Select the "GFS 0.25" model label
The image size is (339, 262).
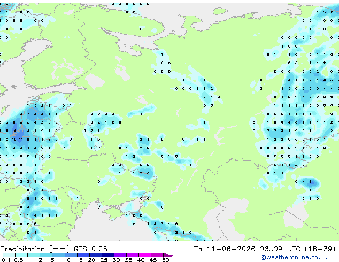click(x=90, y=249)
